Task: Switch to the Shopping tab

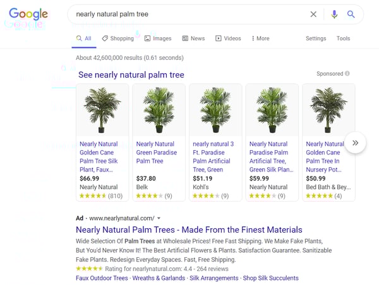Action: click(x=117, y=38)
